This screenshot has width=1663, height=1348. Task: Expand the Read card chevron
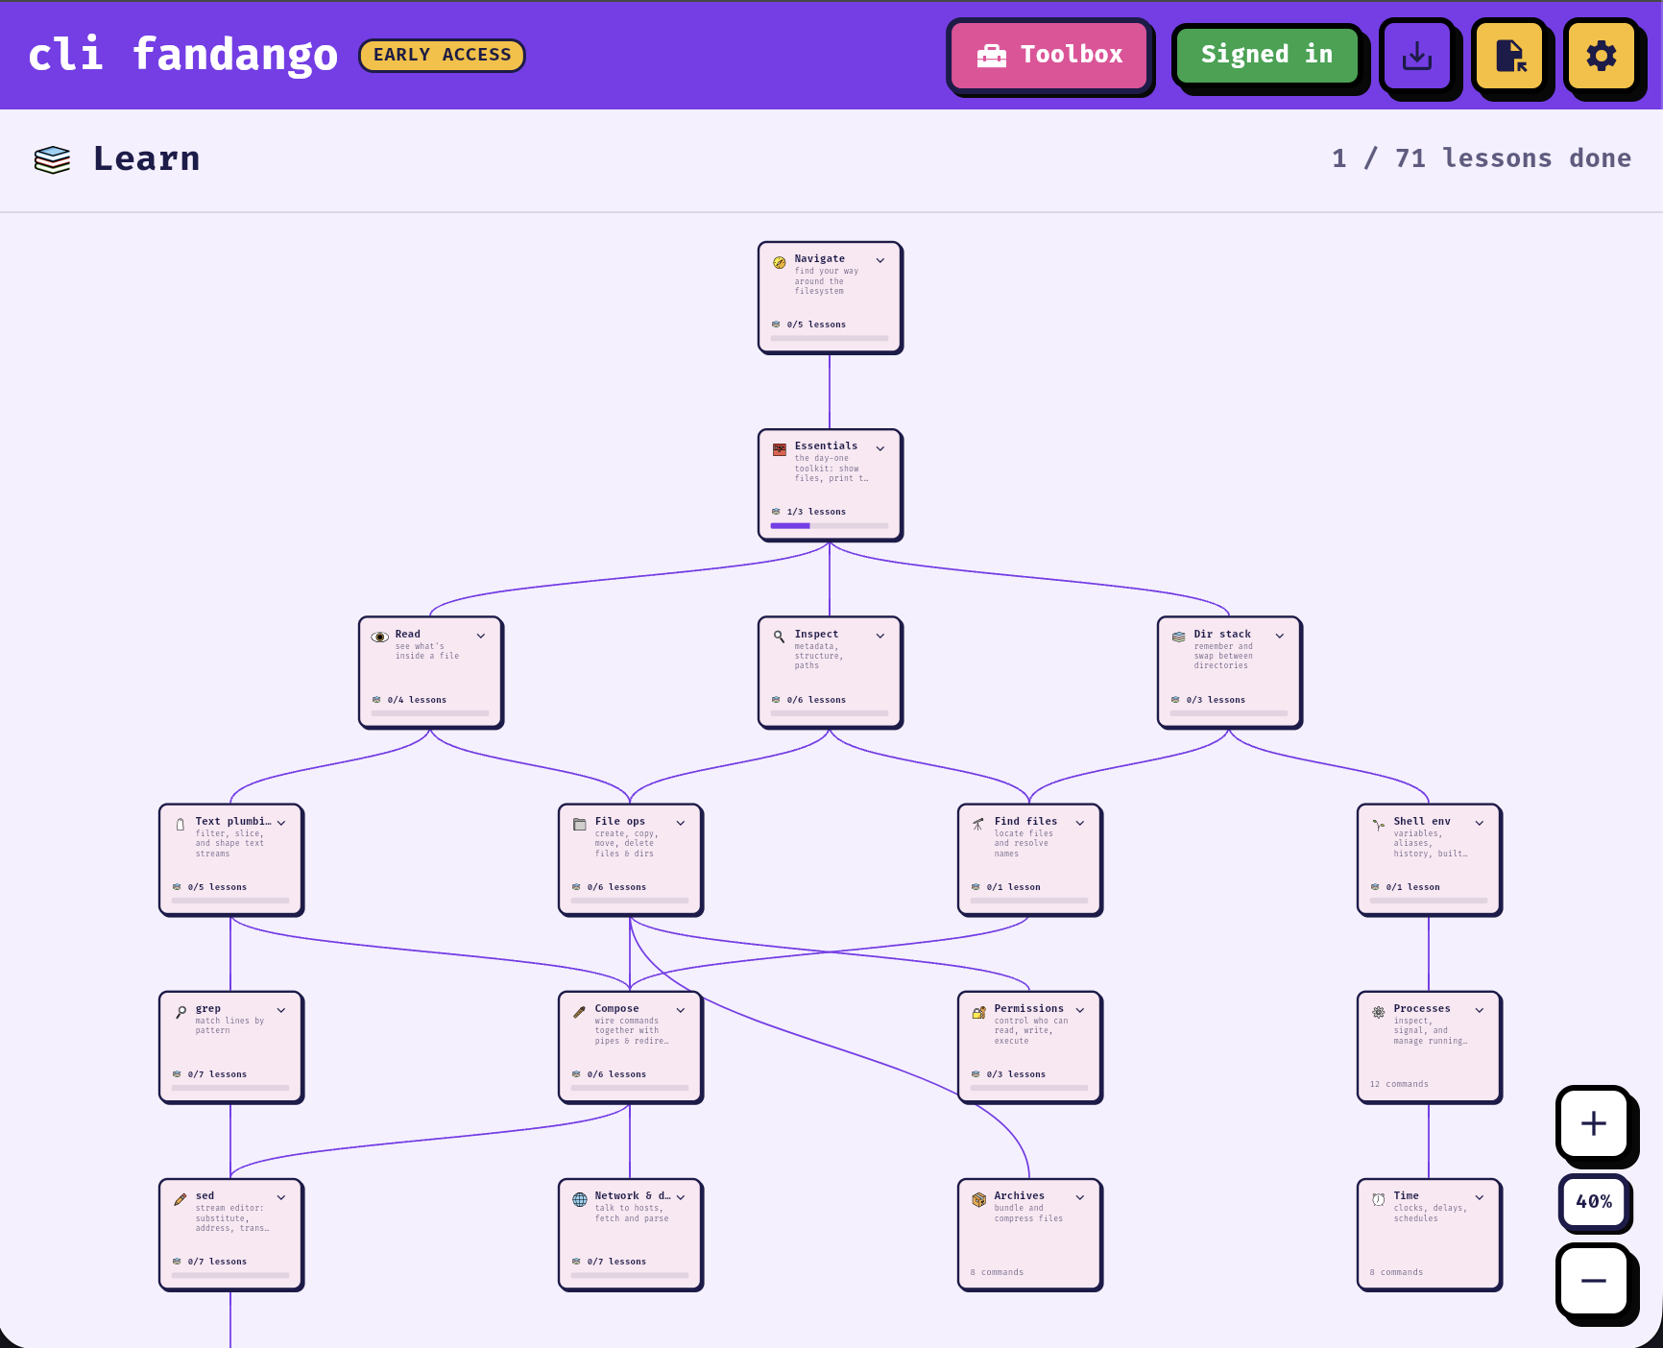[x=481, y=636]
